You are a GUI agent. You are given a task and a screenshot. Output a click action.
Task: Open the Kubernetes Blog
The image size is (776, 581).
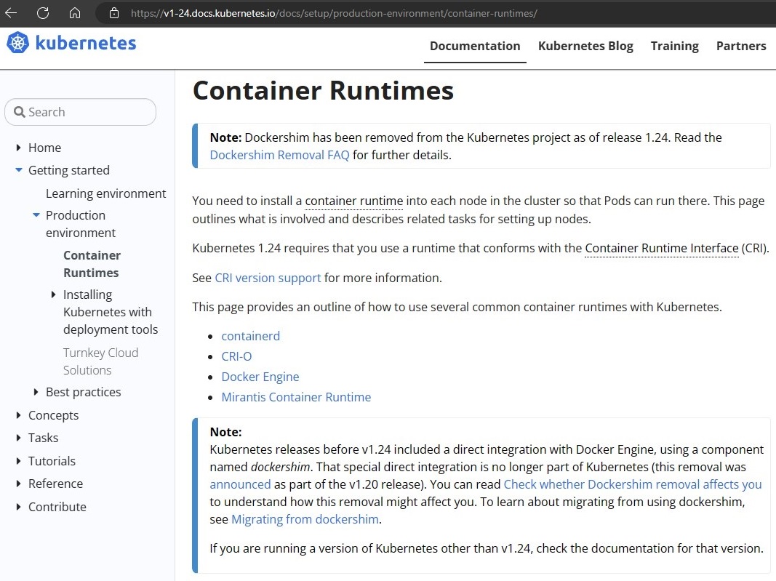click(585, 46)
